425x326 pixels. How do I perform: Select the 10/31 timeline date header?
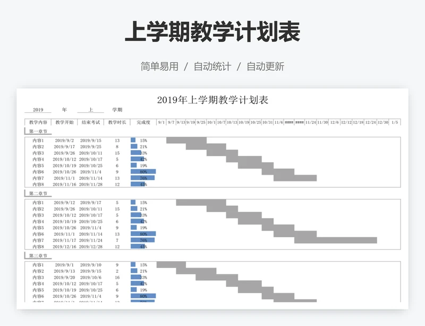267,122
